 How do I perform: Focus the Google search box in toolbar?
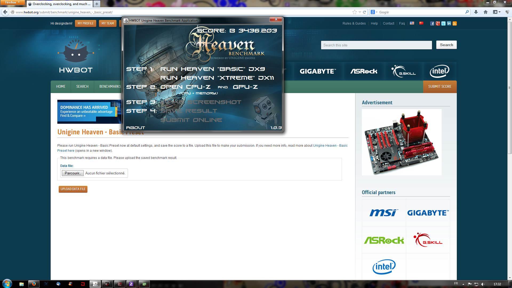421,12
